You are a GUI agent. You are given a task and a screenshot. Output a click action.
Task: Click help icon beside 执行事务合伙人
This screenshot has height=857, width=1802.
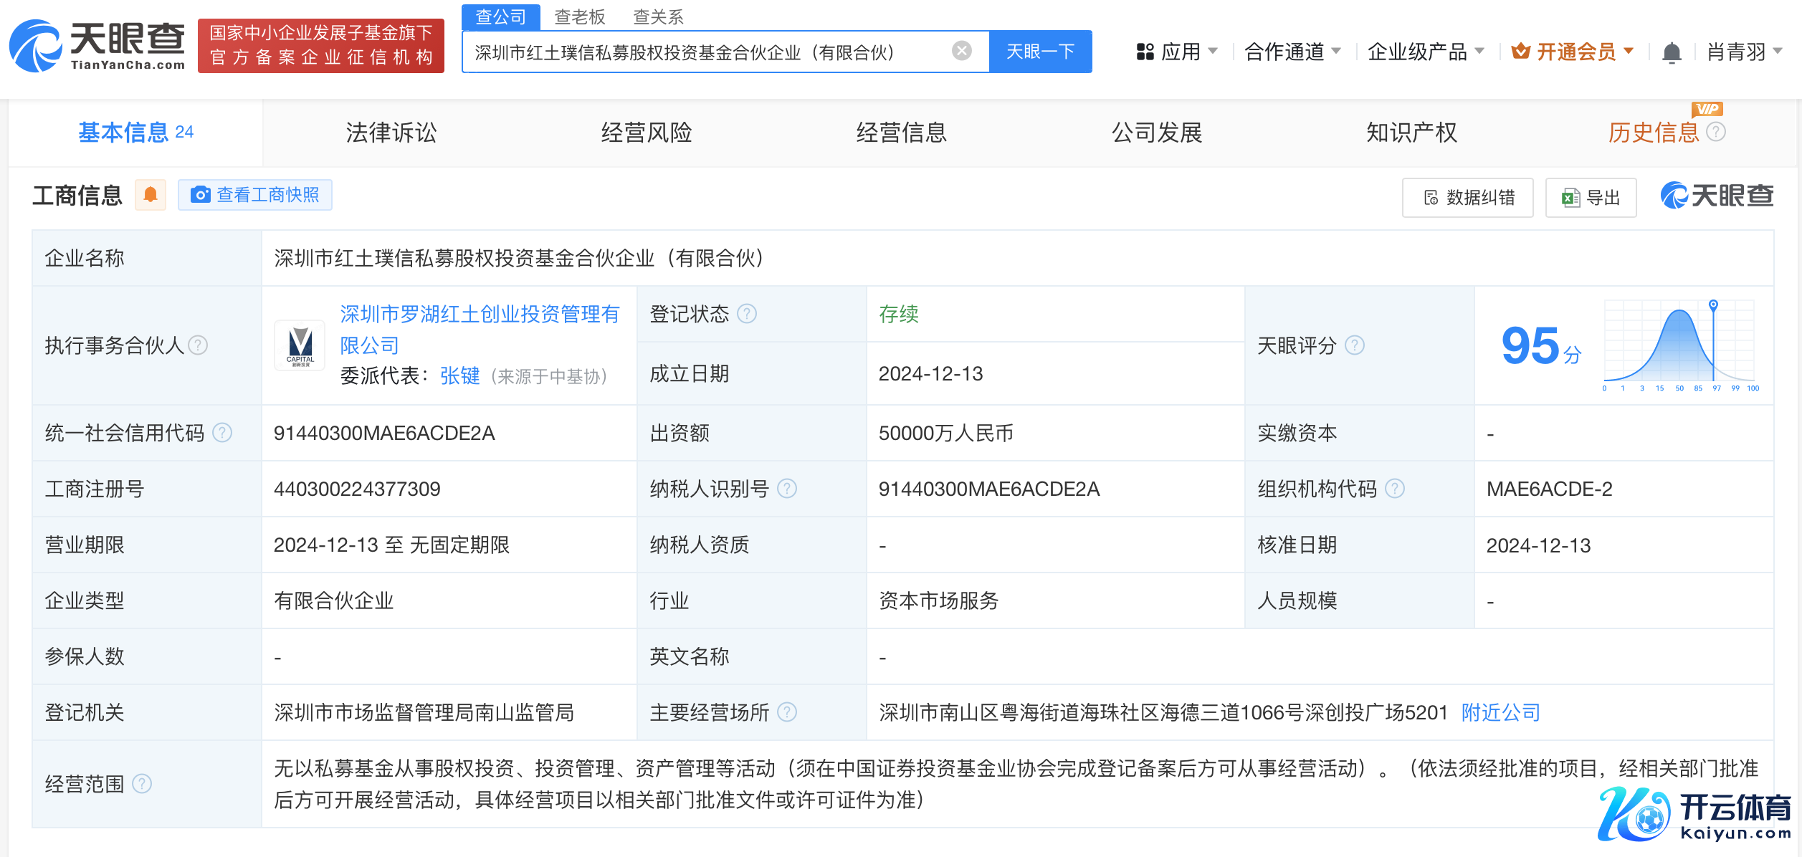pyautogui.click(x=198, y=345)
